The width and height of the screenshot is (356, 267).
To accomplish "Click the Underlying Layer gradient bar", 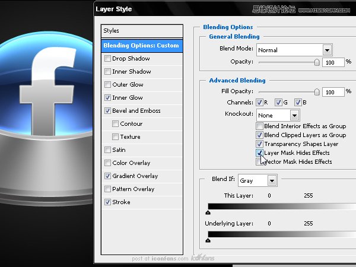I will point(282,234).
